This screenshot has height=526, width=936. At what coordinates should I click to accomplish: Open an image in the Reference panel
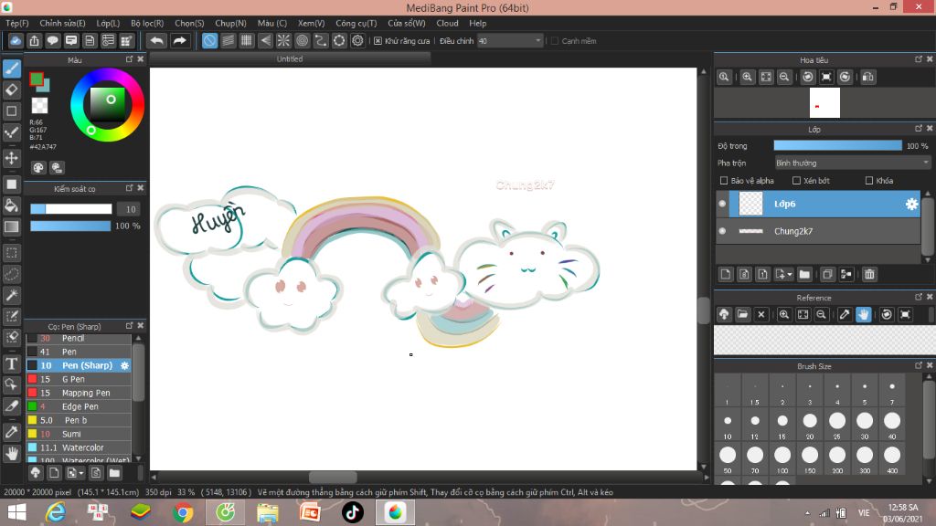742,314
